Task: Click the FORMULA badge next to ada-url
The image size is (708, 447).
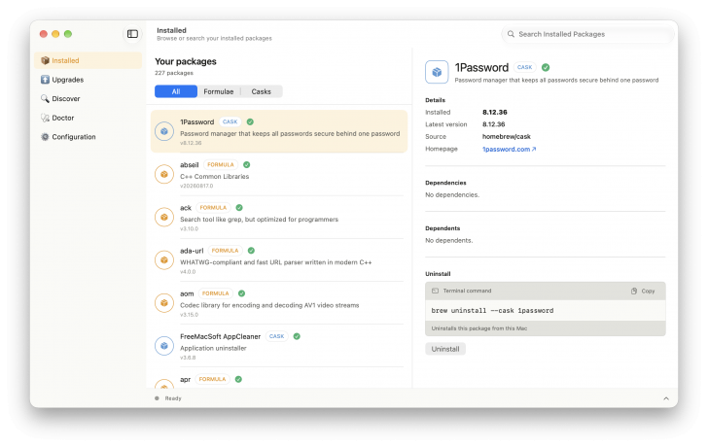Action: (225, 251)
